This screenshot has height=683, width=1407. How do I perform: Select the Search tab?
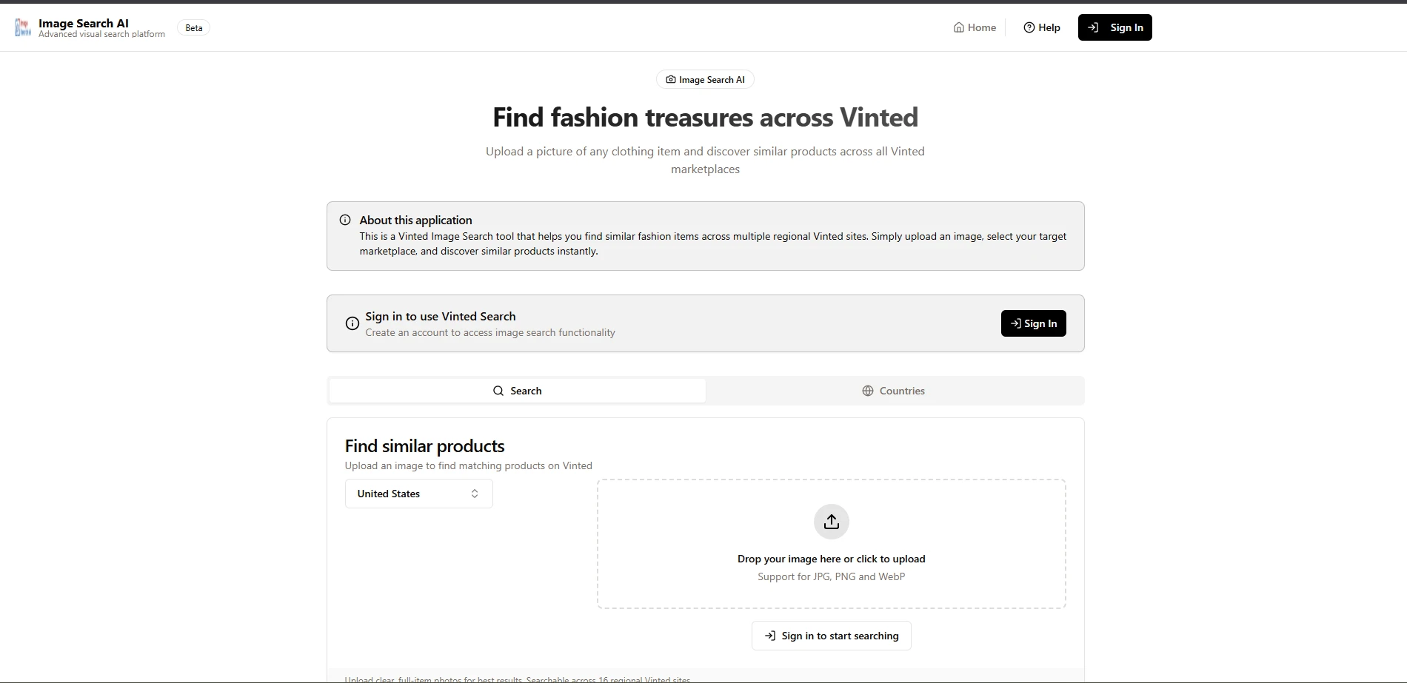[518, 391]
